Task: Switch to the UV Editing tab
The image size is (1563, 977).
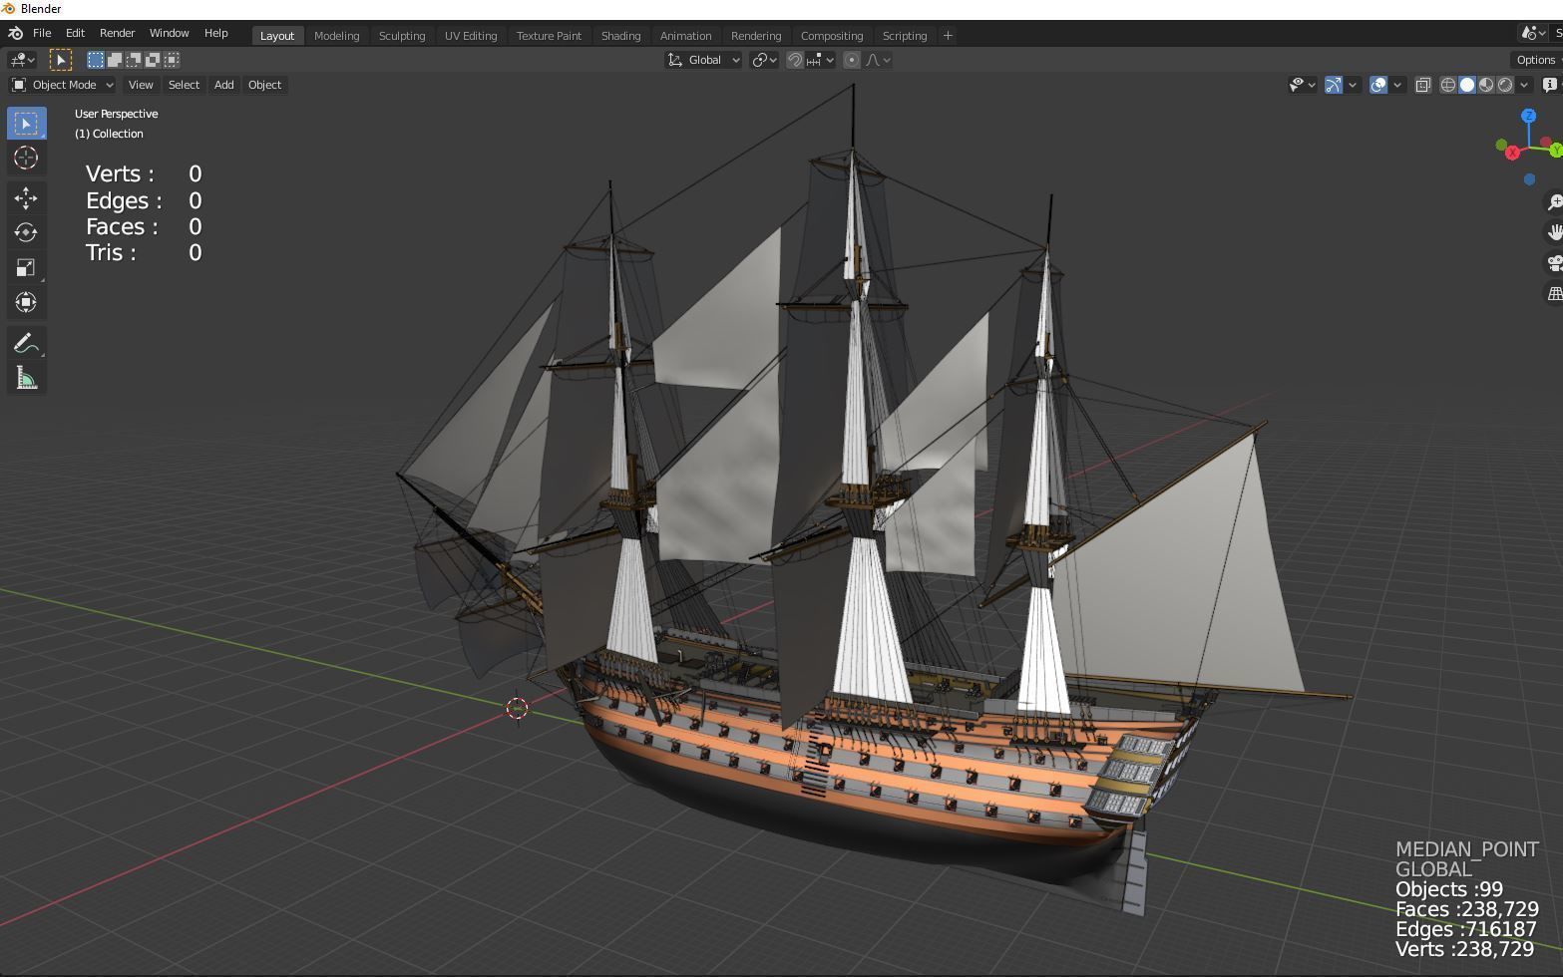Action: click(x=471, y=36)
